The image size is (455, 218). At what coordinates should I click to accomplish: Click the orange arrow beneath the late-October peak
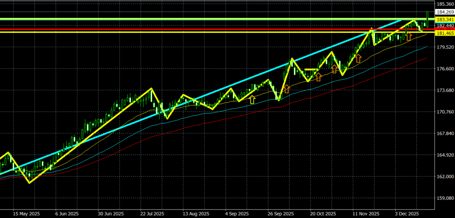click(x=334, y=69)
